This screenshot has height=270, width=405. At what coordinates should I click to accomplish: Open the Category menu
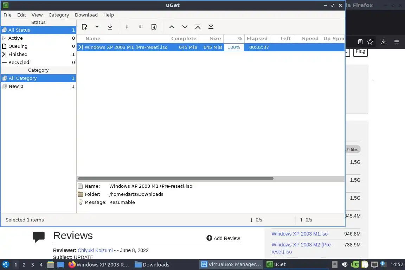[x=59, y=15]
